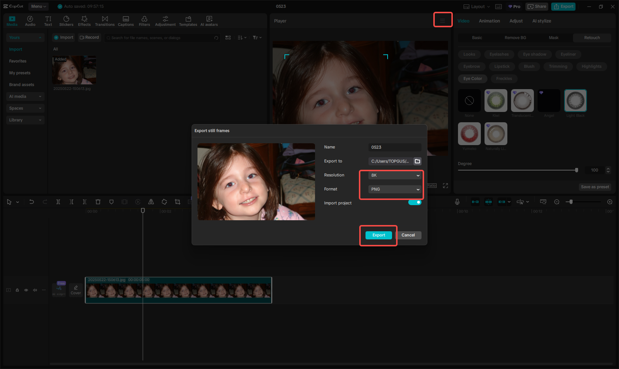This screenshot has height=369, width=619.
Task: Lock the timeline track
Action: click(x=17, y=290)
